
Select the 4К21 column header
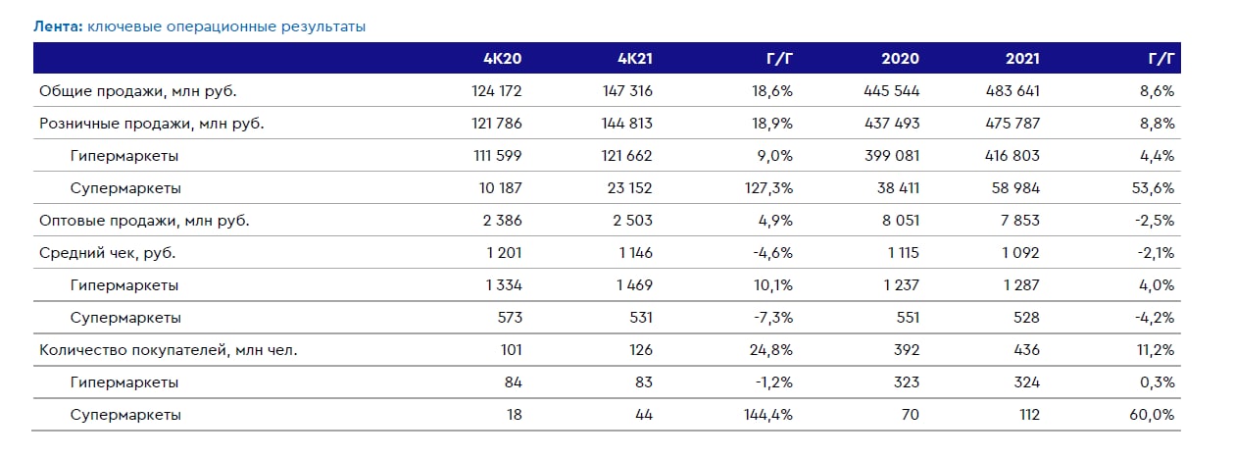pos(635,59)
